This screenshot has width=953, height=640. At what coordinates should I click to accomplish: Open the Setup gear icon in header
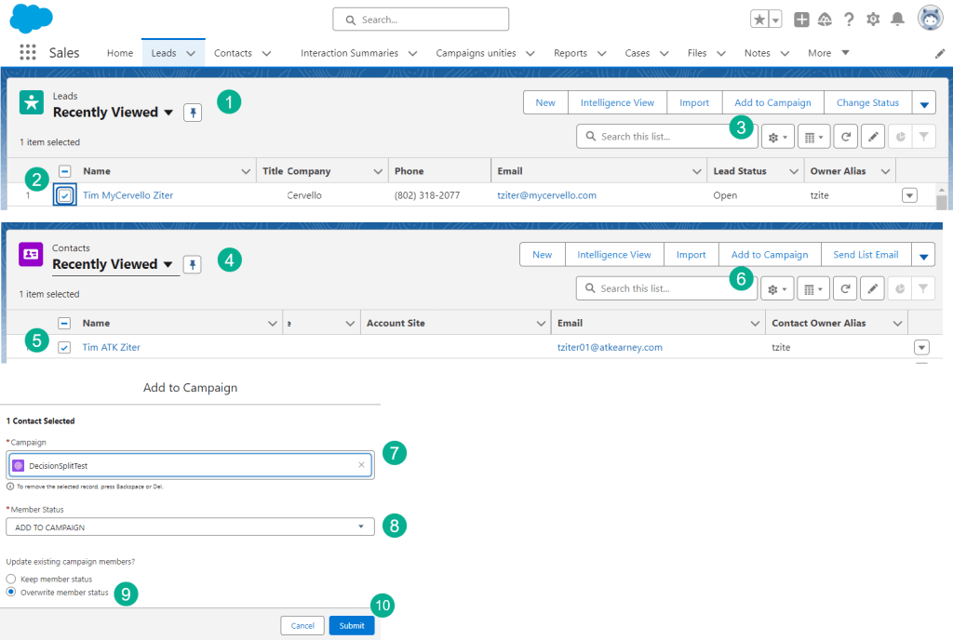pos(873,19)
